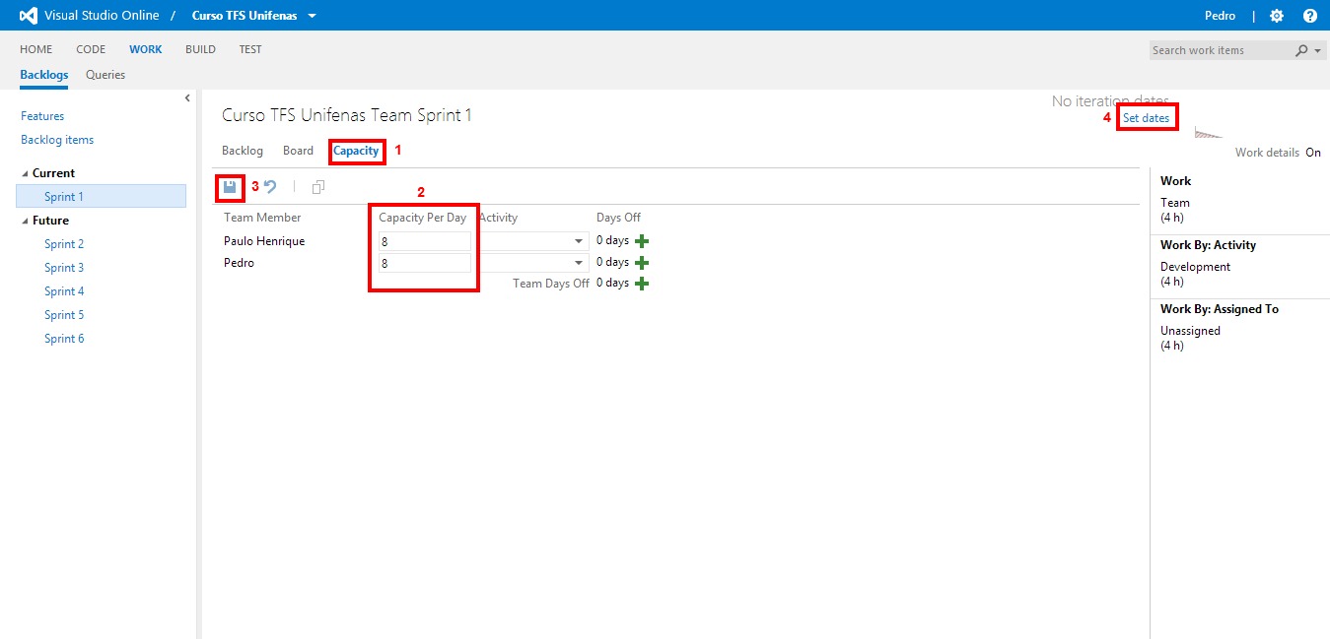
Task: Open Activity dropdown for Pedro
Action: coord(580,263)
